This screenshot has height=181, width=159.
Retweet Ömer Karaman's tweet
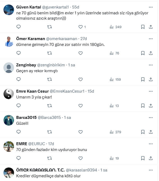(50, 53)
